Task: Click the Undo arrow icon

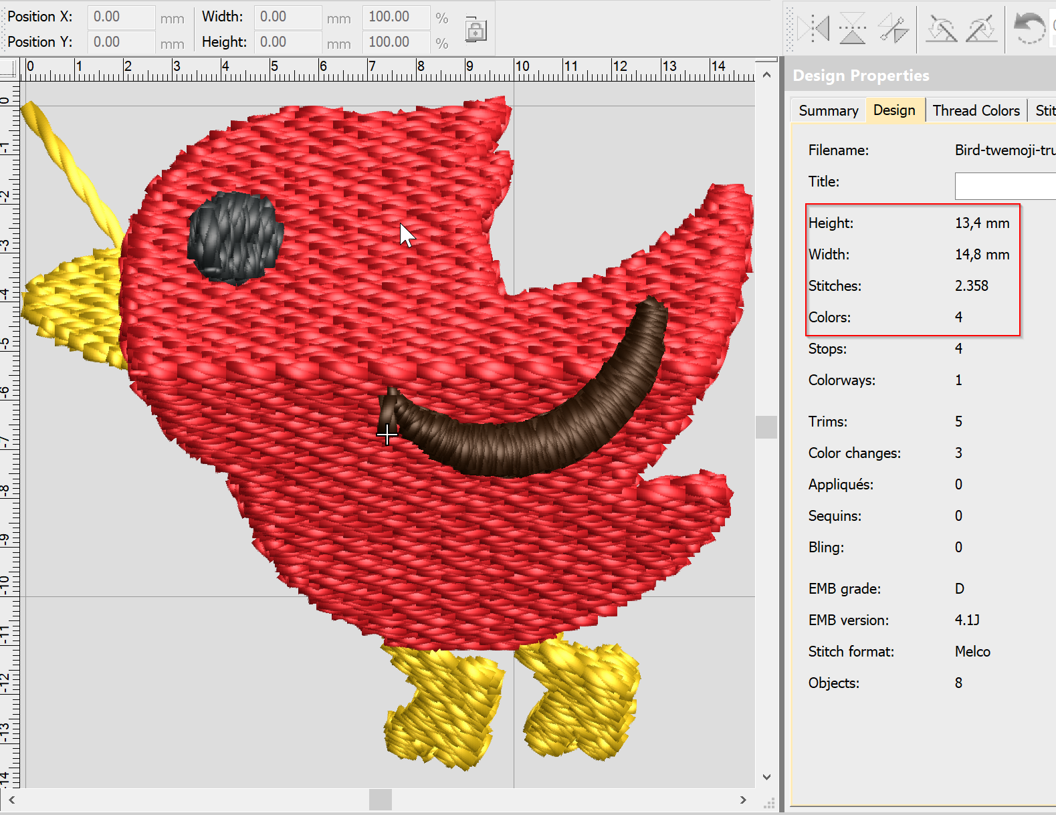Action: 1029,29
